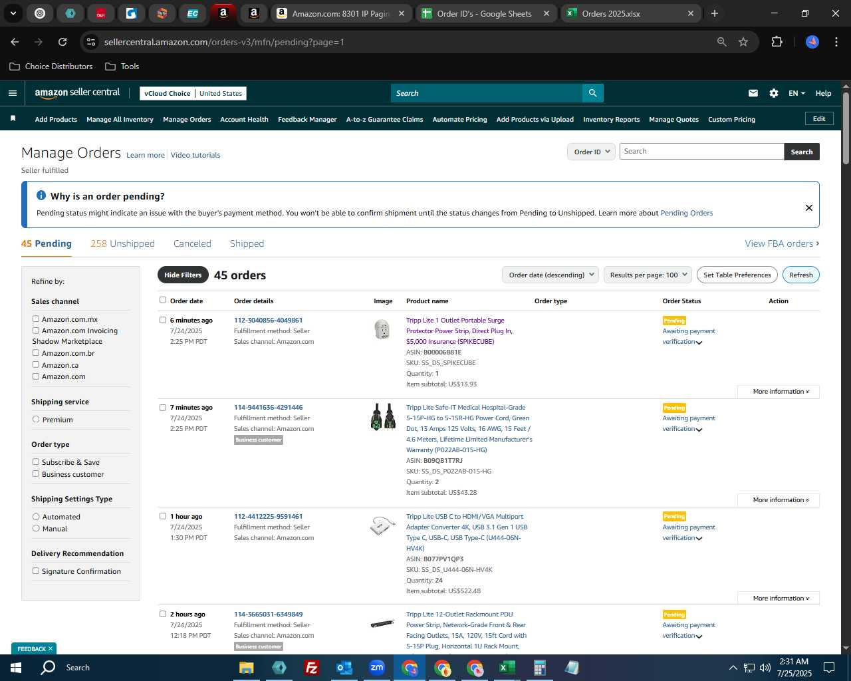851x681 pixels.
Task: Go back with browser back arrow
Action: [15, 42]
